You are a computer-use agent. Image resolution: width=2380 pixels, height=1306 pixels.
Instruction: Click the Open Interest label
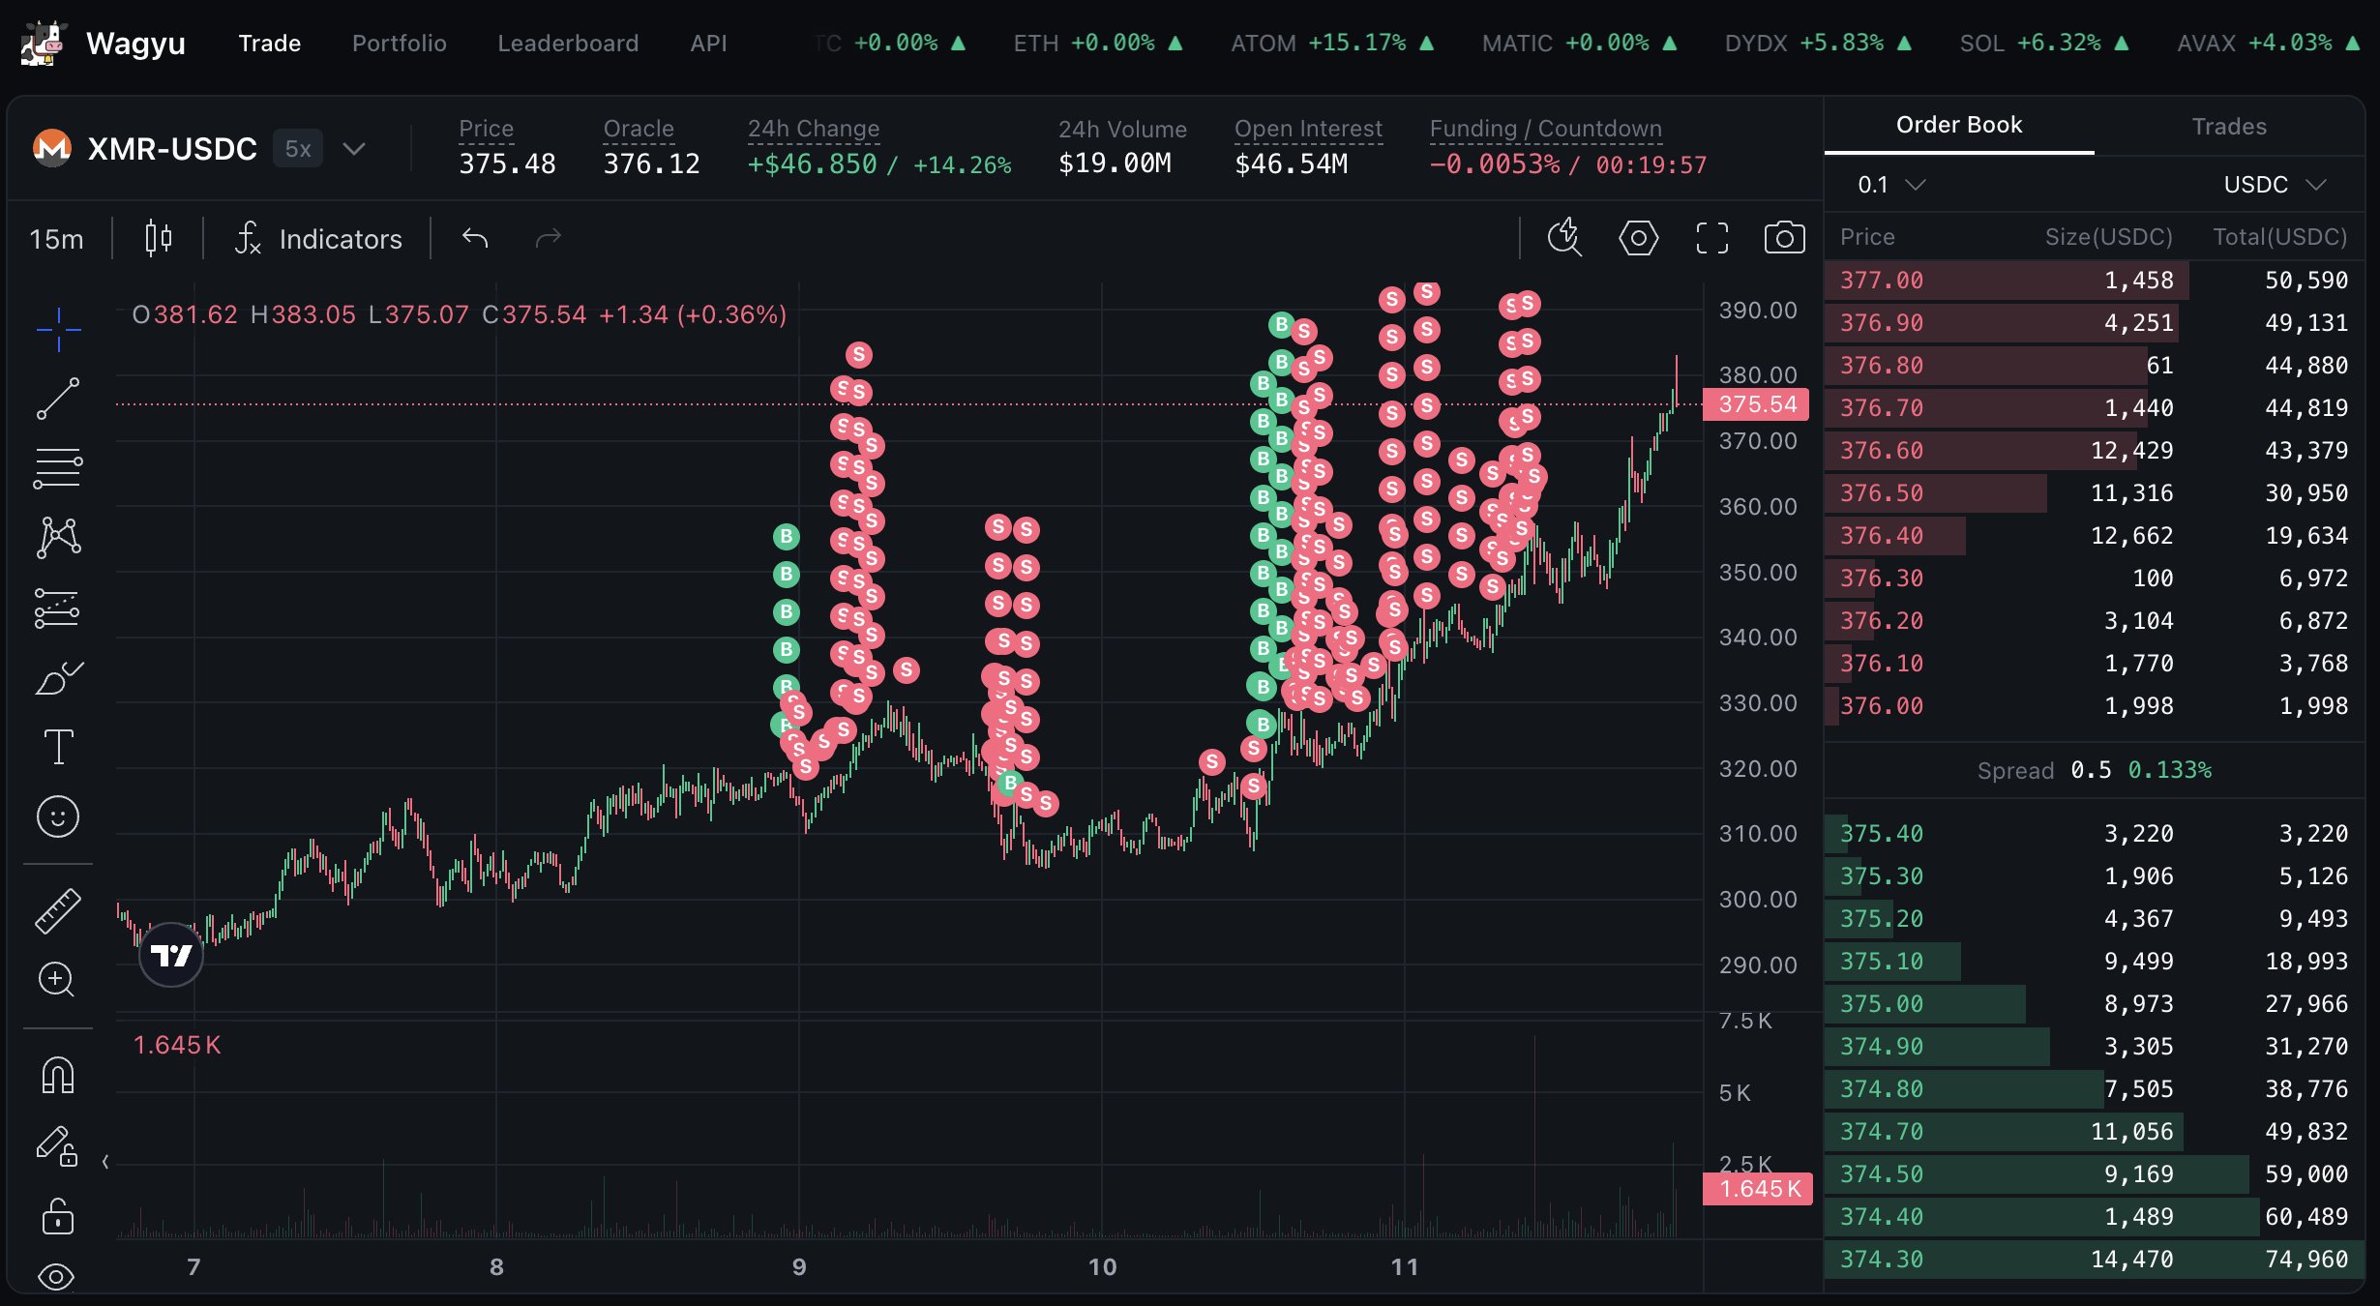tap(1309, 129)
